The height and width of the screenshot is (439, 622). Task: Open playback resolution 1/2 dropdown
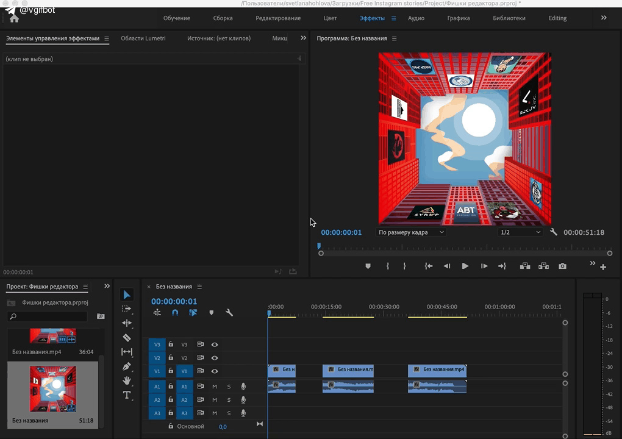pos(520,232)
